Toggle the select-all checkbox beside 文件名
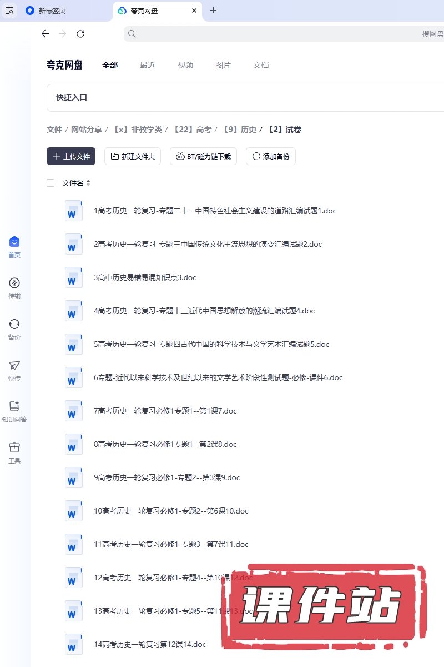The image size is (444, 667). pos(51,183)
